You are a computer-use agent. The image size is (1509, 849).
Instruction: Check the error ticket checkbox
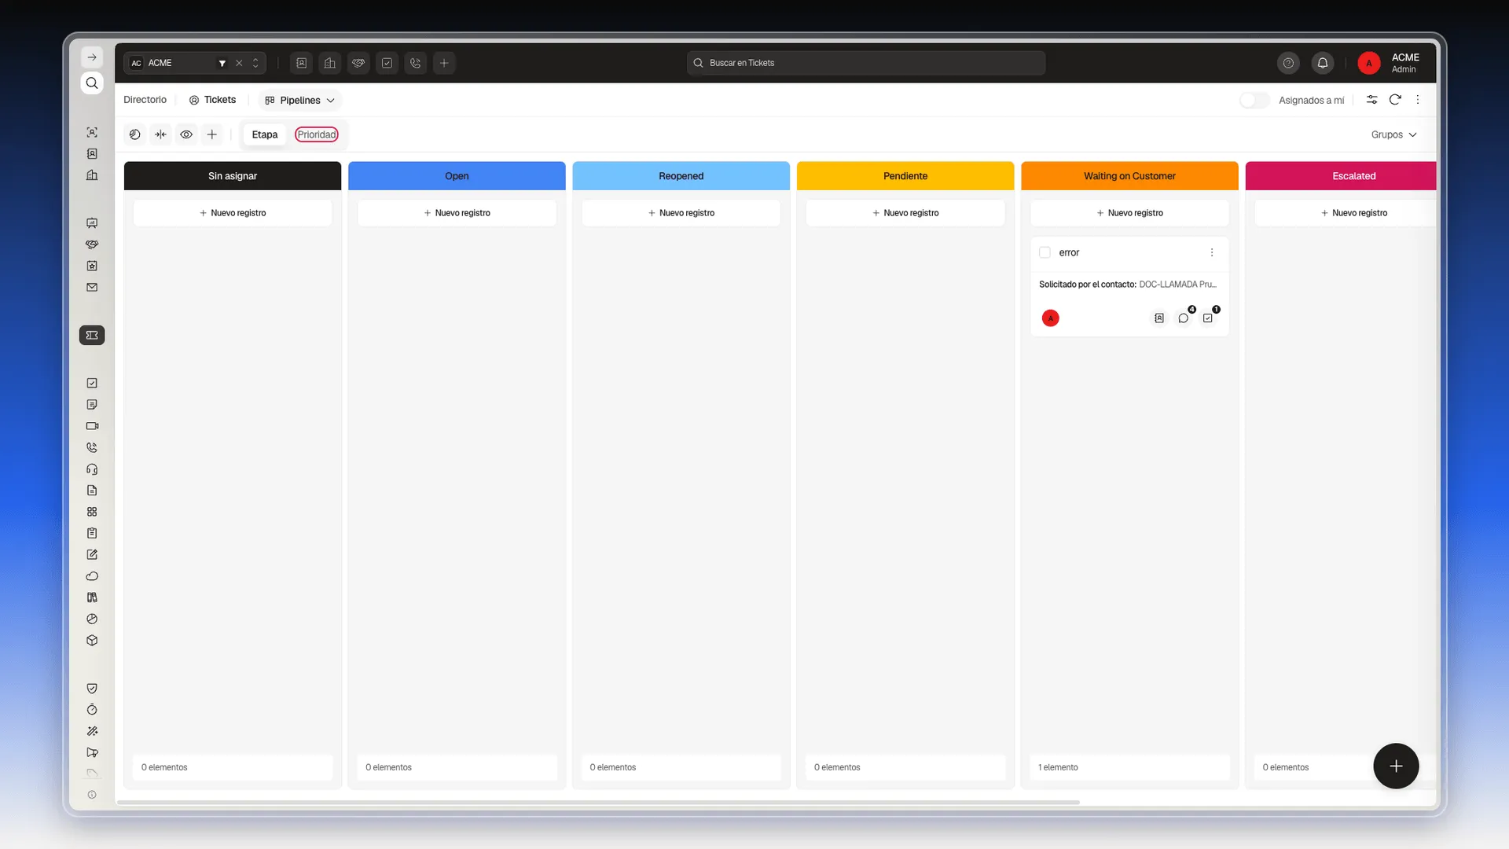1045,252
